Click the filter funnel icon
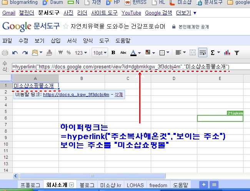Viewport: 250px width, 191px height. 237,53
